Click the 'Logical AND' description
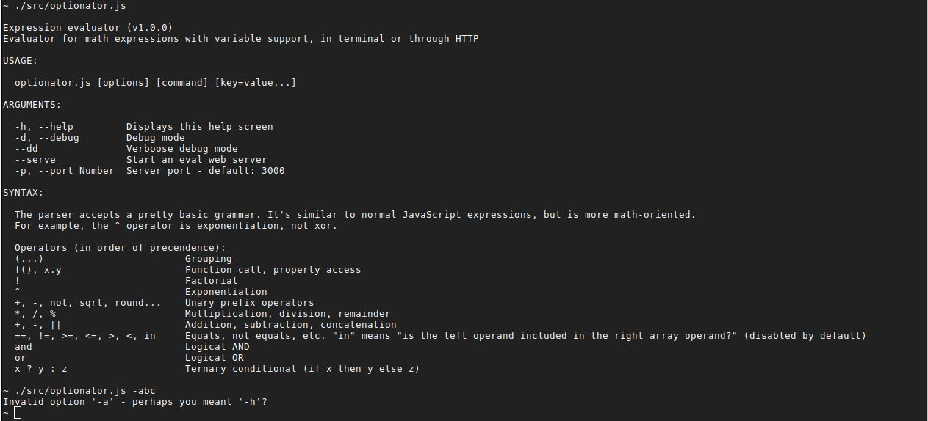The width and height of the screenshot is (928, 421). pos(217,347)
